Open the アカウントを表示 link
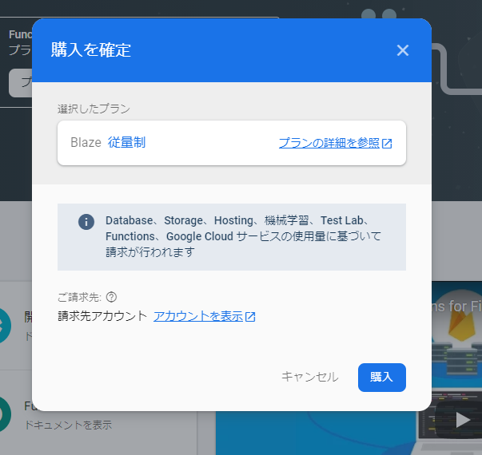 197,316
